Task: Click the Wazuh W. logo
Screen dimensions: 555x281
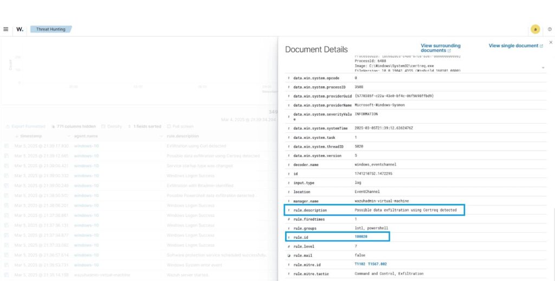Action: (20, 29)
